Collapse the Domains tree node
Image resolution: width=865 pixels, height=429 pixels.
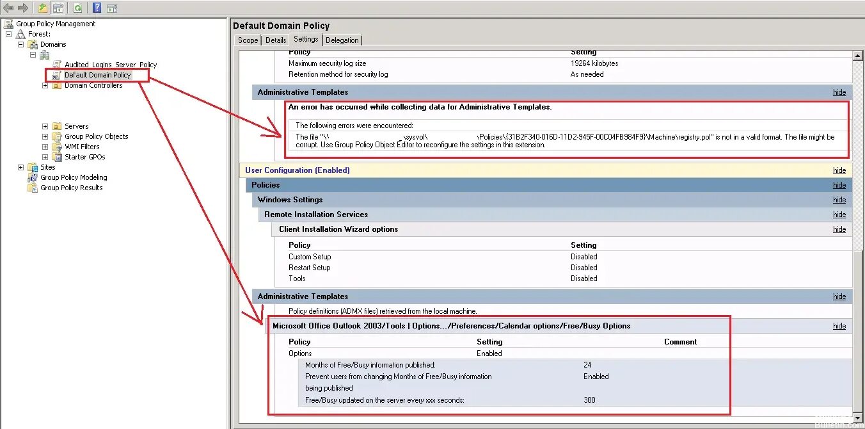click(20, 44)
